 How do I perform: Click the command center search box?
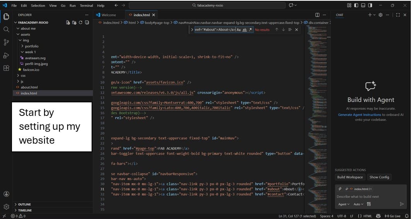tap(207, 5)
